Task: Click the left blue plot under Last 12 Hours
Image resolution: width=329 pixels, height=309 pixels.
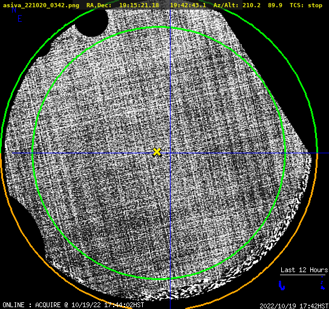Action: pos(282,285)
